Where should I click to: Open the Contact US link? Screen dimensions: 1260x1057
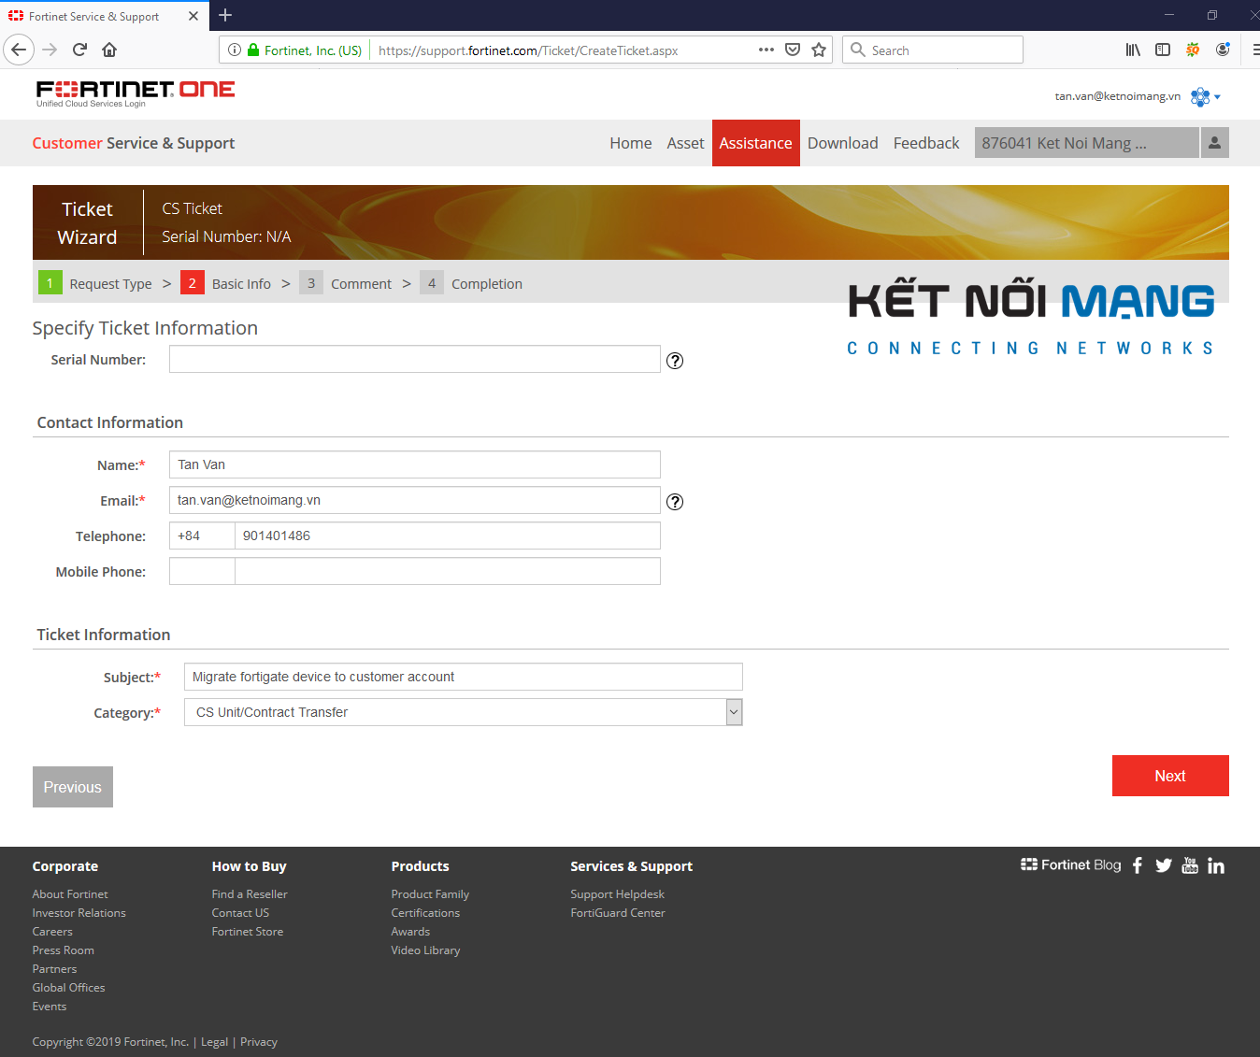click(x=240, y=913)
